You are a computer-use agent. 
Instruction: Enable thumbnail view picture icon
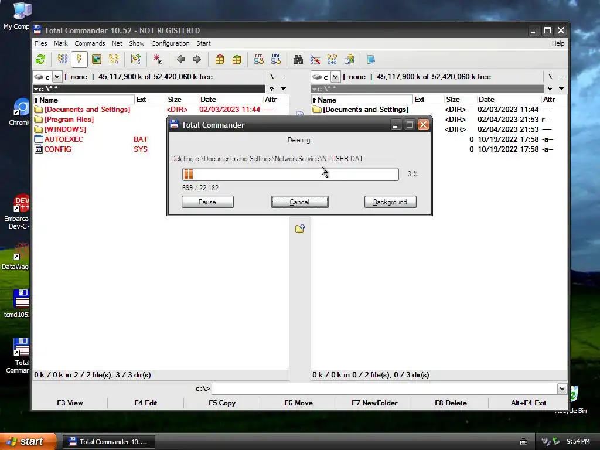click(x=97, y=59)
